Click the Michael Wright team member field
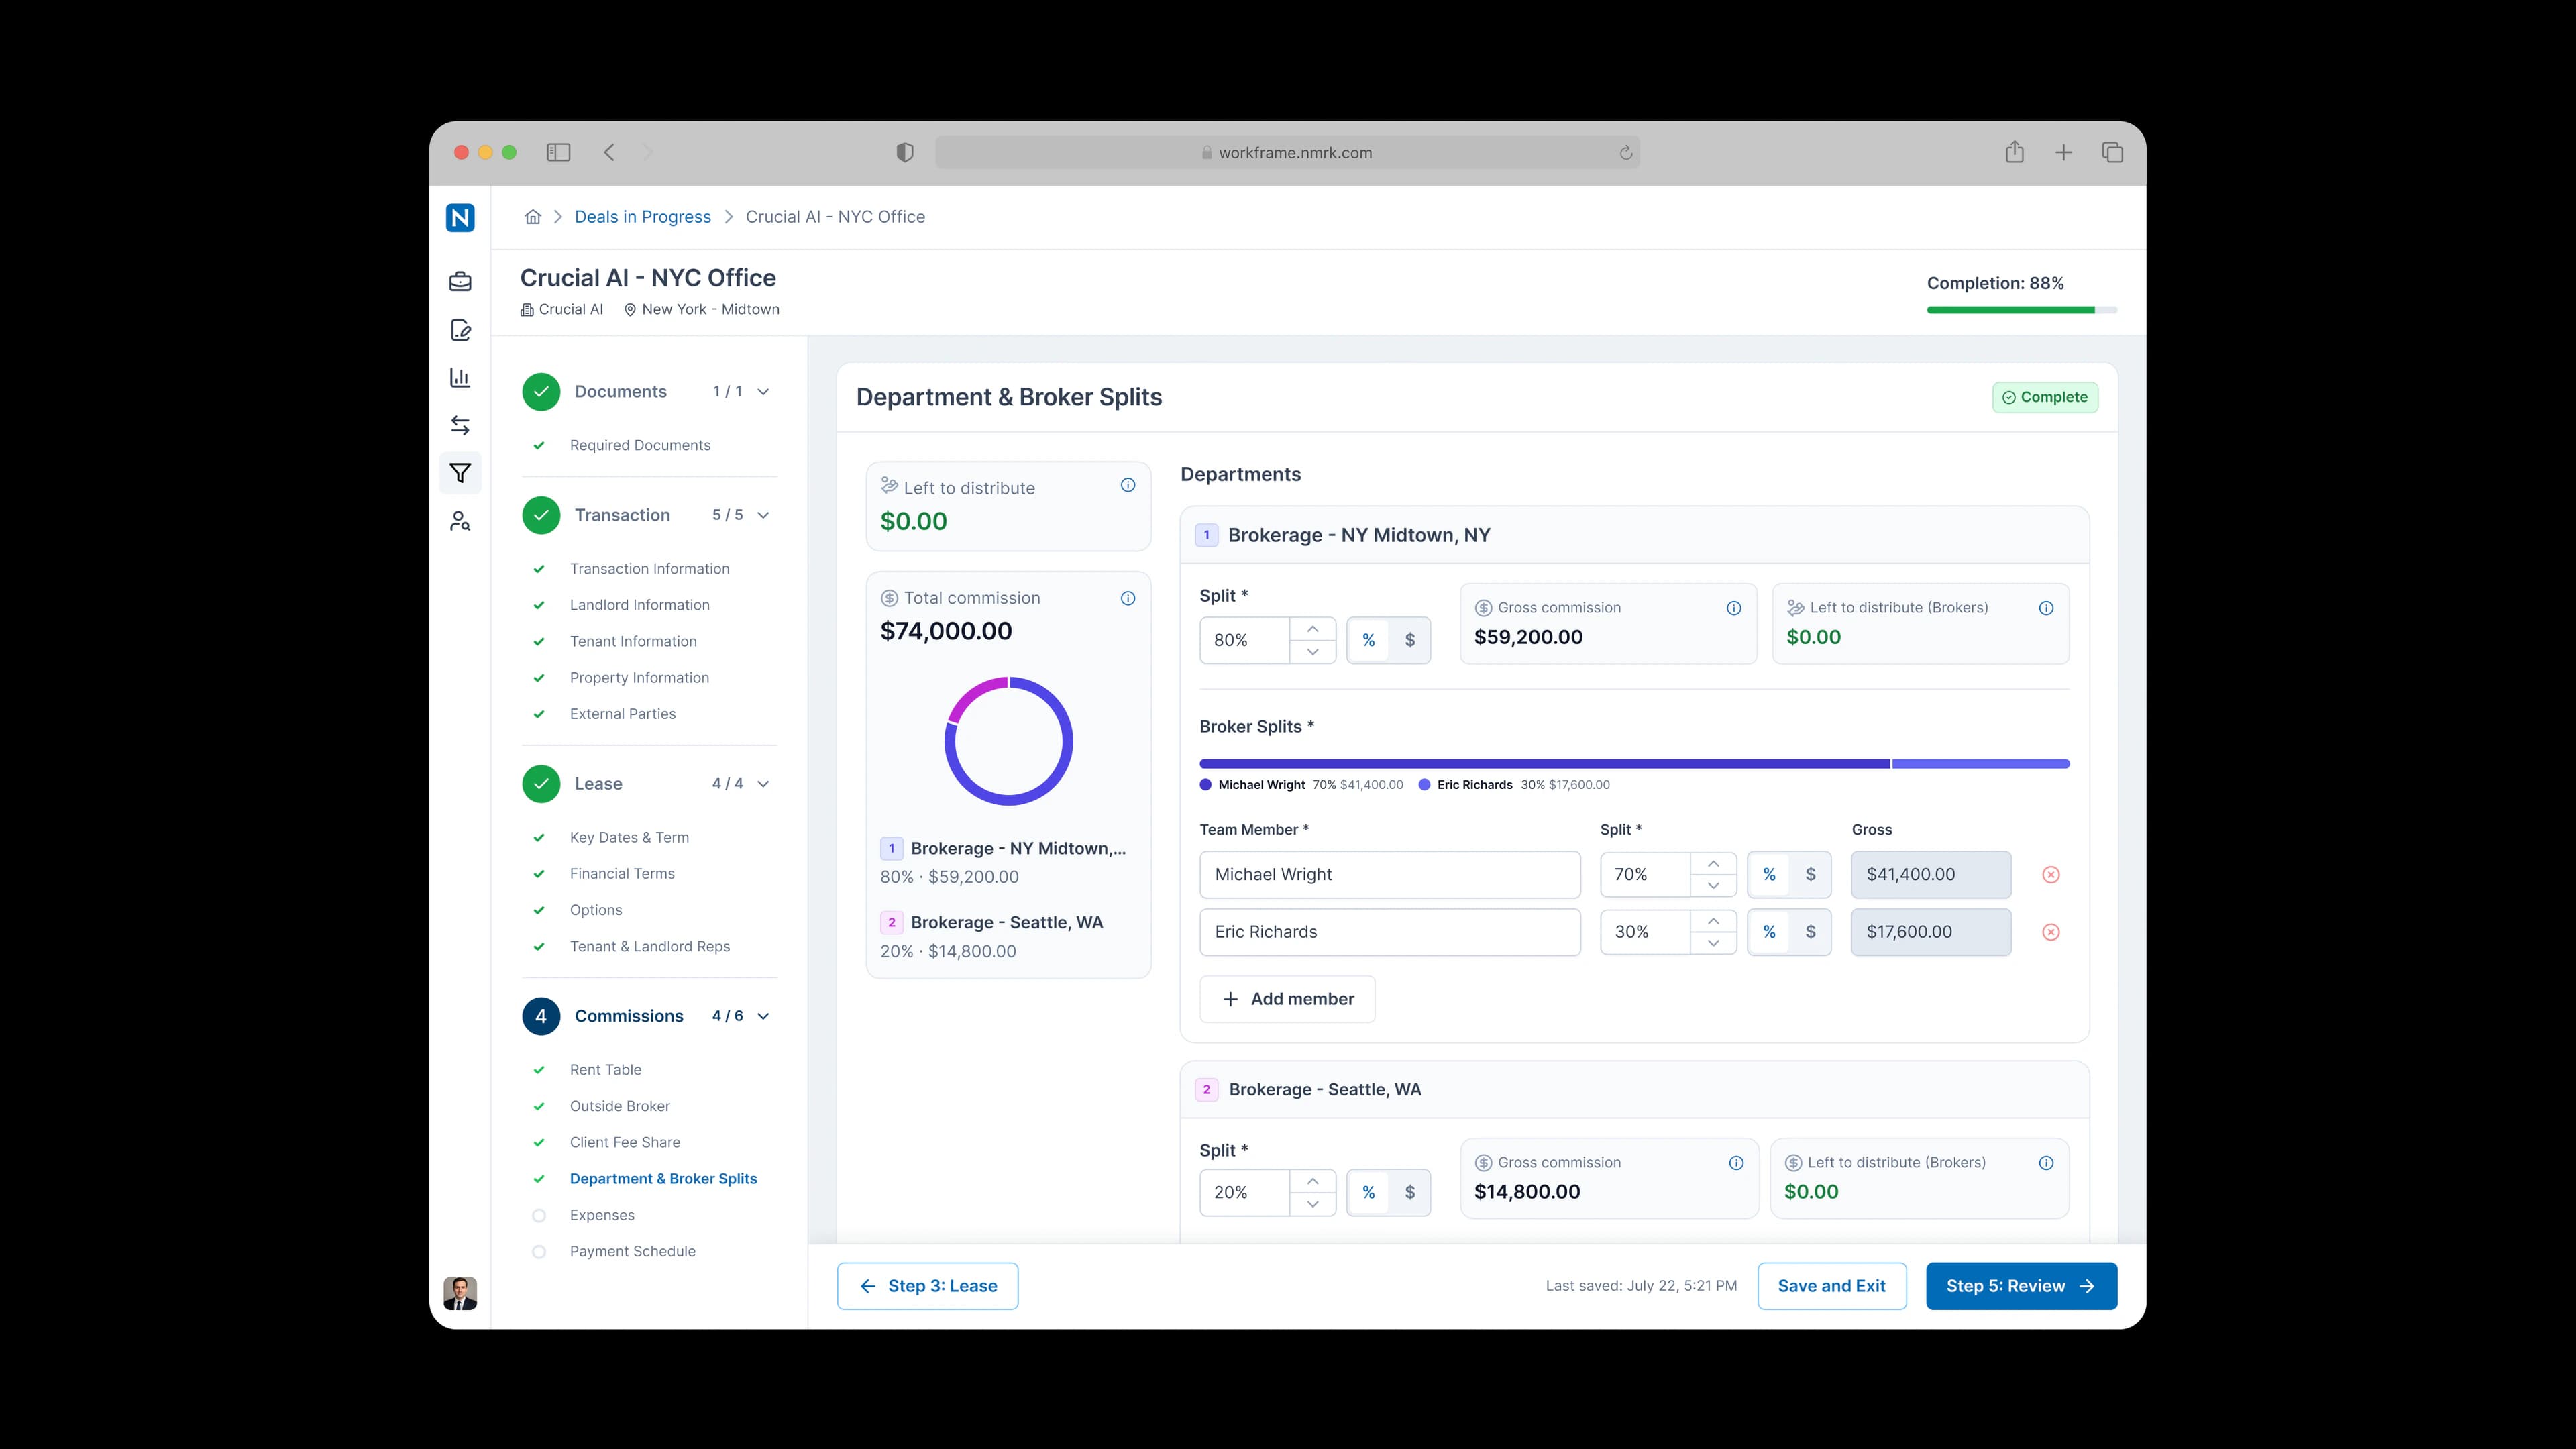The image size is (2576, 1449). click(1390, 875)
